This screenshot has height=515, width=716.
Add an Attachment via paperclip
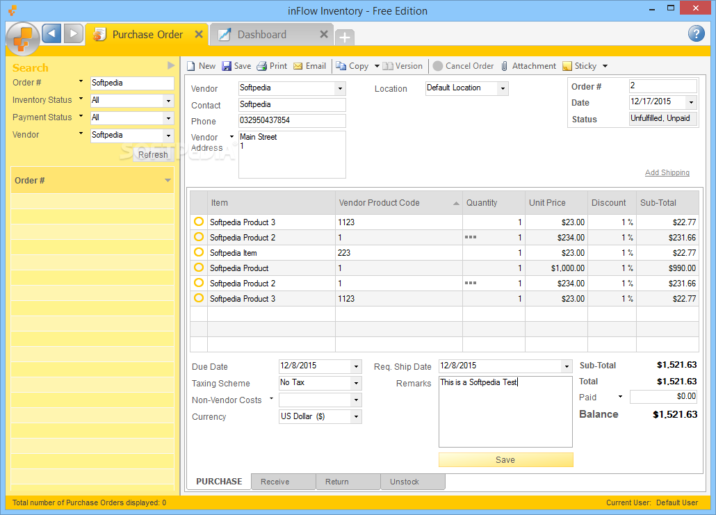pyautogui.click(x=528, y=66)
